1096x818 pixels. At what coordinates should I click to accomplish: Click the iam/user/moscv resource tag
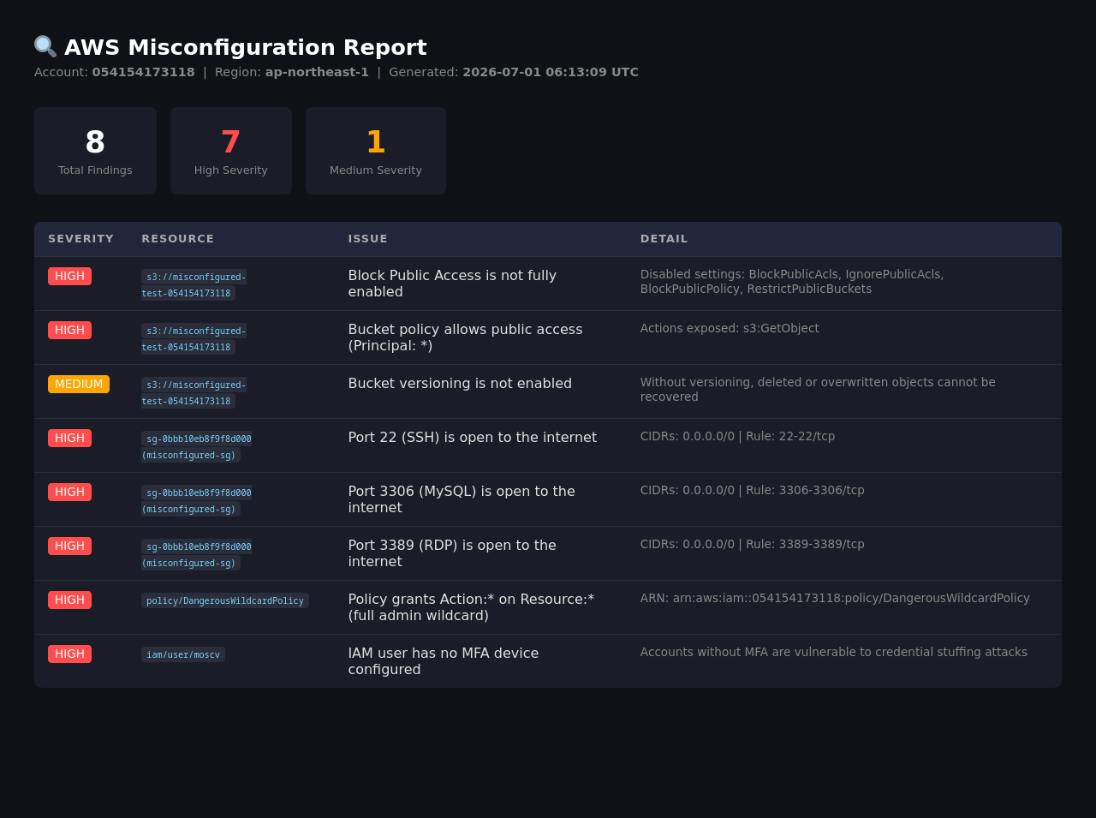(183, 654)
